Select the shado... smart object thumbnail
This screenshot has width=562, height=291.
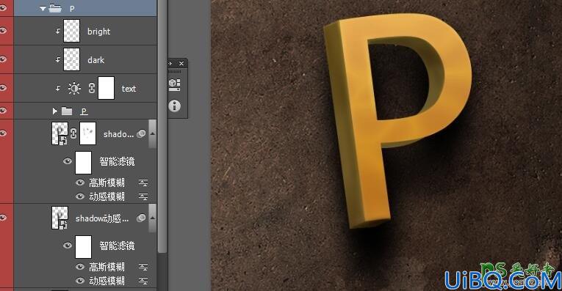[x=60, y=133]
